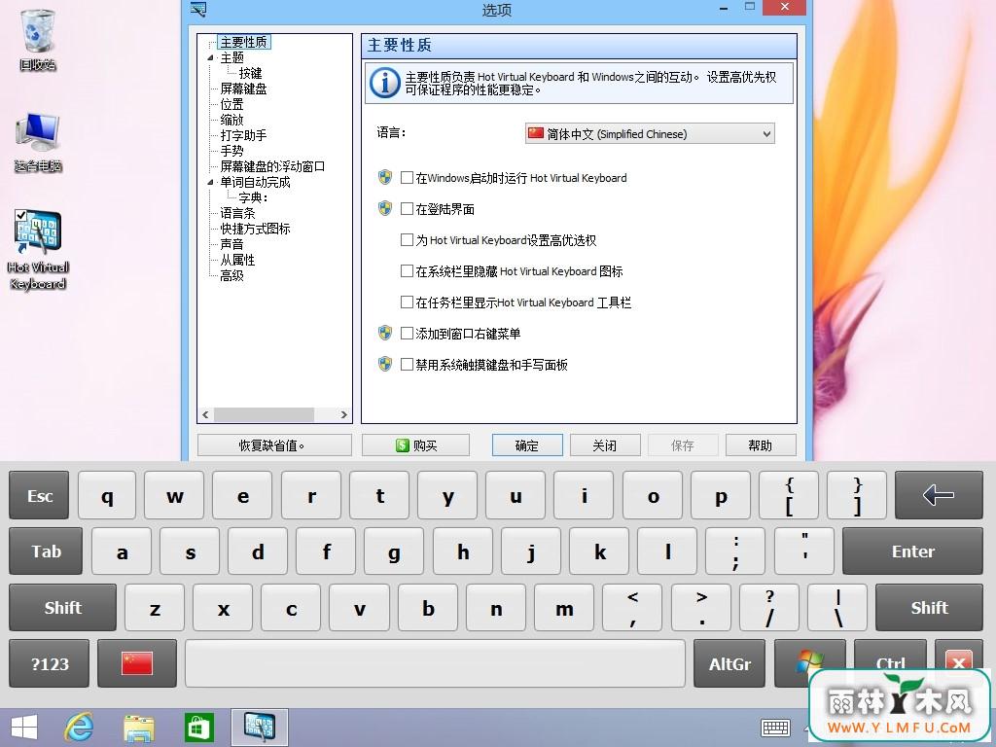996x747 pixels.
Task: Select 屏幕键盘的浮动窗口 tree item
Action: click(272, 166)
